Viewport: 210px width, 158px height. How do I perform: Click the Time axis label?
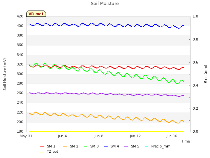tap(186, 141)
